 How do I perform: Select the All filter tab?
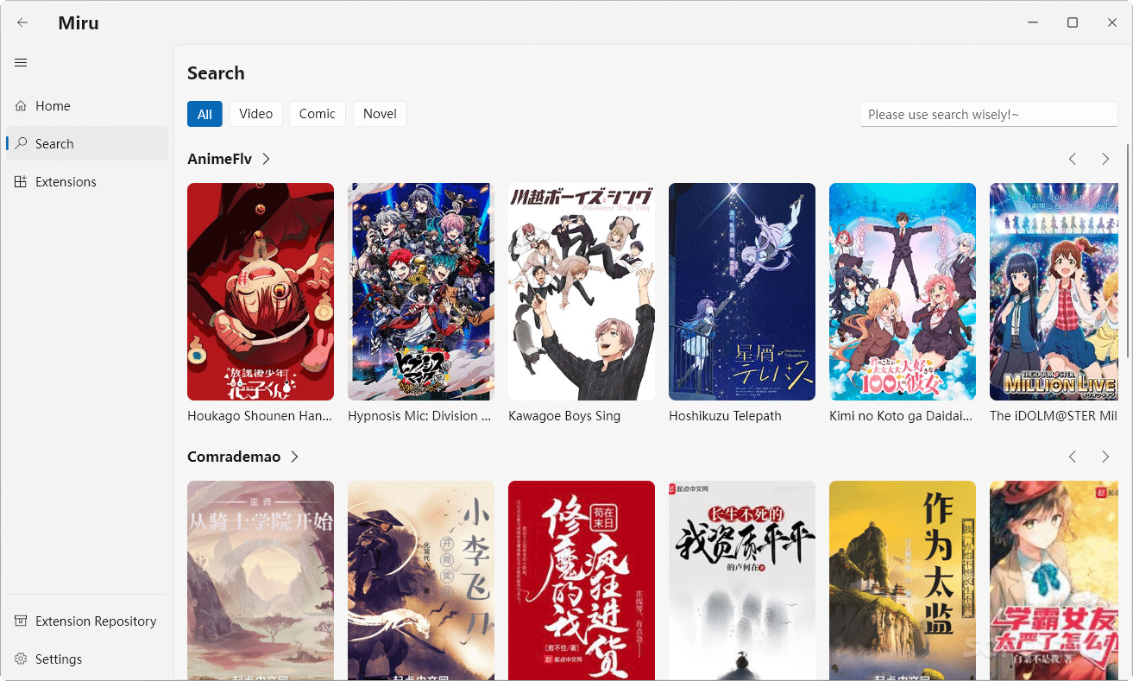coord(205,114)
